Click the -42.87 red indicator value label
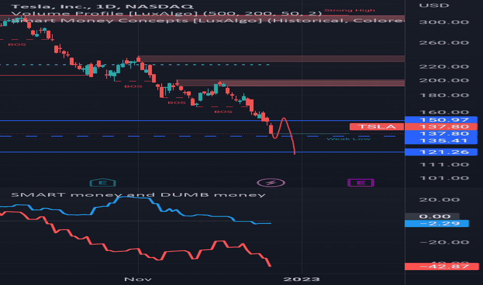 click(x=442, y=266)
